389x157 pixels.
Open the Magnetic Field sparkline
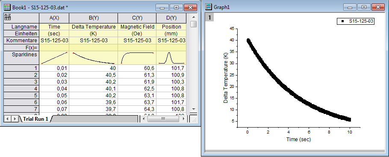pos(137,58)
